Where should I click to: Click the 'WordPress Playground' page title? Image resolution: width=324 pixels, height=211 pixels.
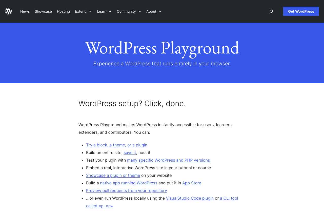click(162, 48)
